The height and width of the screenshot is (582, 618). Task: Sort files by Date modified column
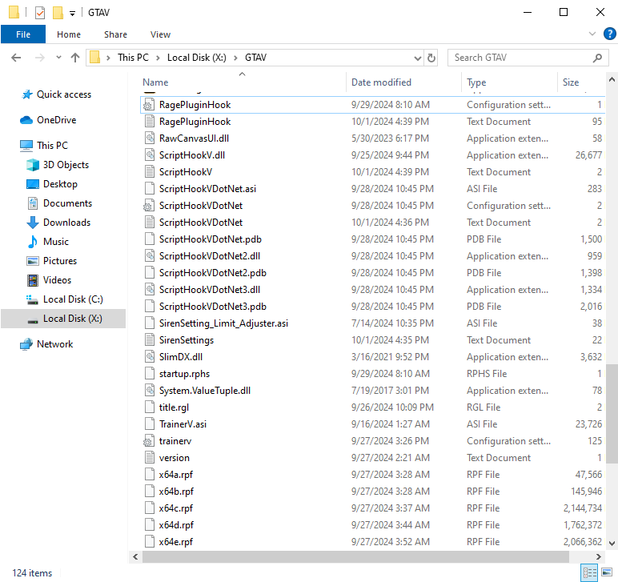click(381, 82)
